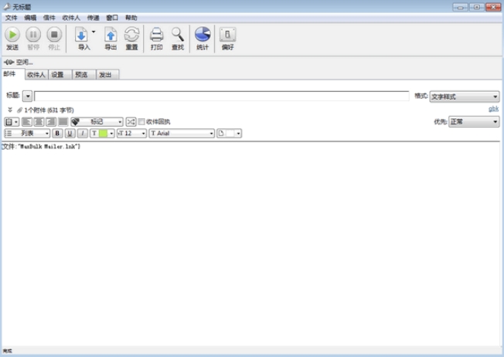The image size is (504, 357).
Task: Open the font size 12 dropdown
Action: [131, 133]
